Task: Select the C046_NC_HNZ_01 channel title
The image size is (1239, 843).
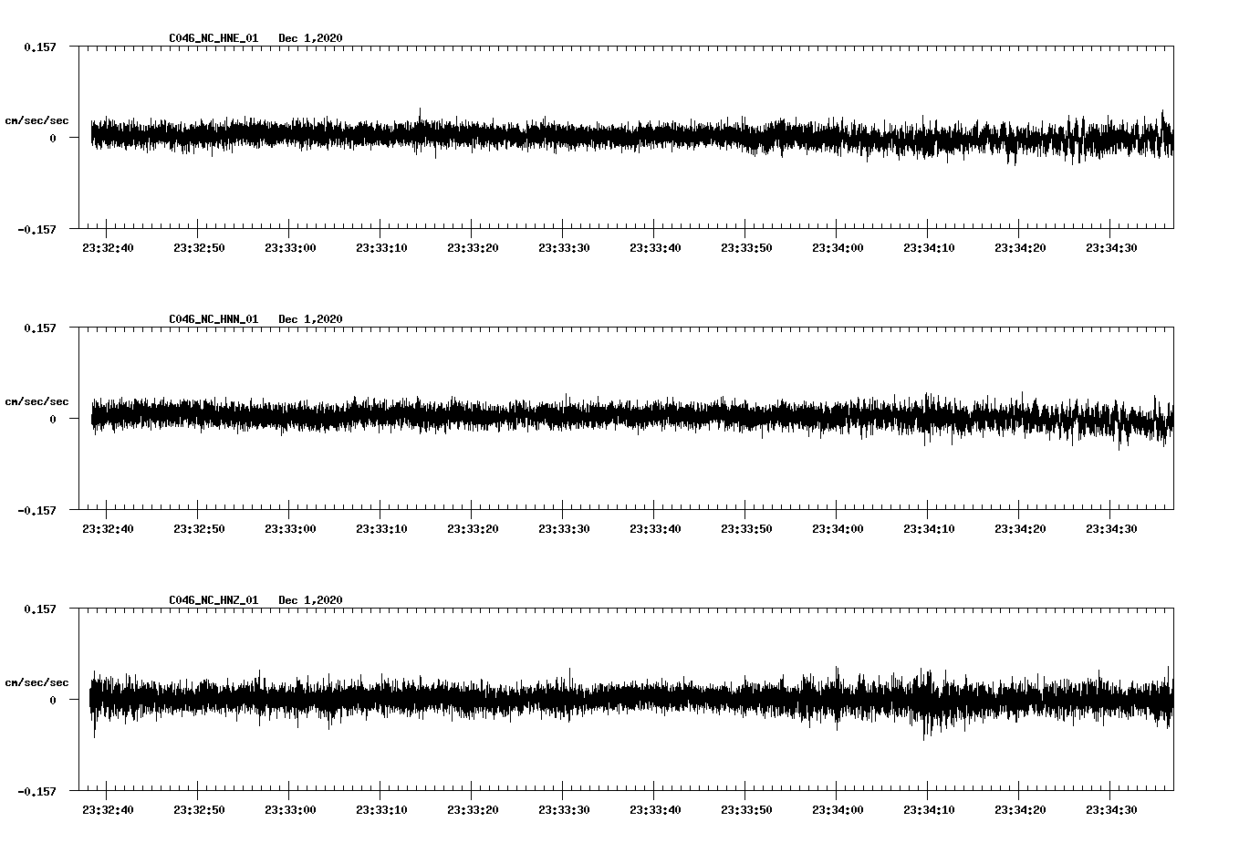Action: (x=212, y=600)
